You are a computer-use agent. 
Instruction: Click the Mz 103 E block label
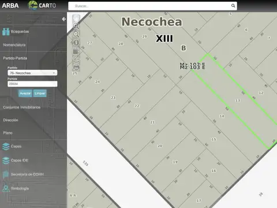click(x=192, y=66)
